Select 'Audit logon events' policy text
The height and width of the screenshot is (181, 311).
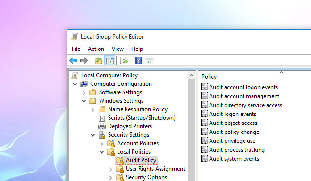click(x=233, y=114)
